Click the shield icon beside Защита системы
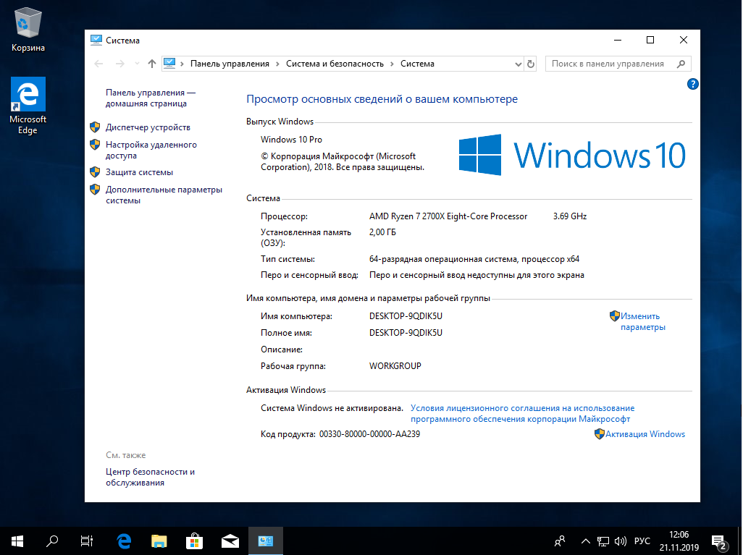This screenshot has width=743, height=555. click(x=96, y=172)
